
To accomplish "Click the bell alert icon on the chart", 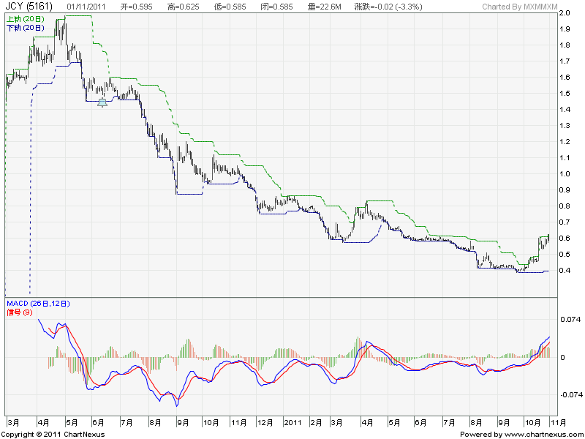I will [x=102, y=103].
